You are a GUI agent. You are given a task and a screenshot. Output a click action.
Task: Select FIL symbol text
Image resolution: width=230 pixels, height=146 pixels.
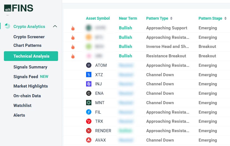pos(98,112)
